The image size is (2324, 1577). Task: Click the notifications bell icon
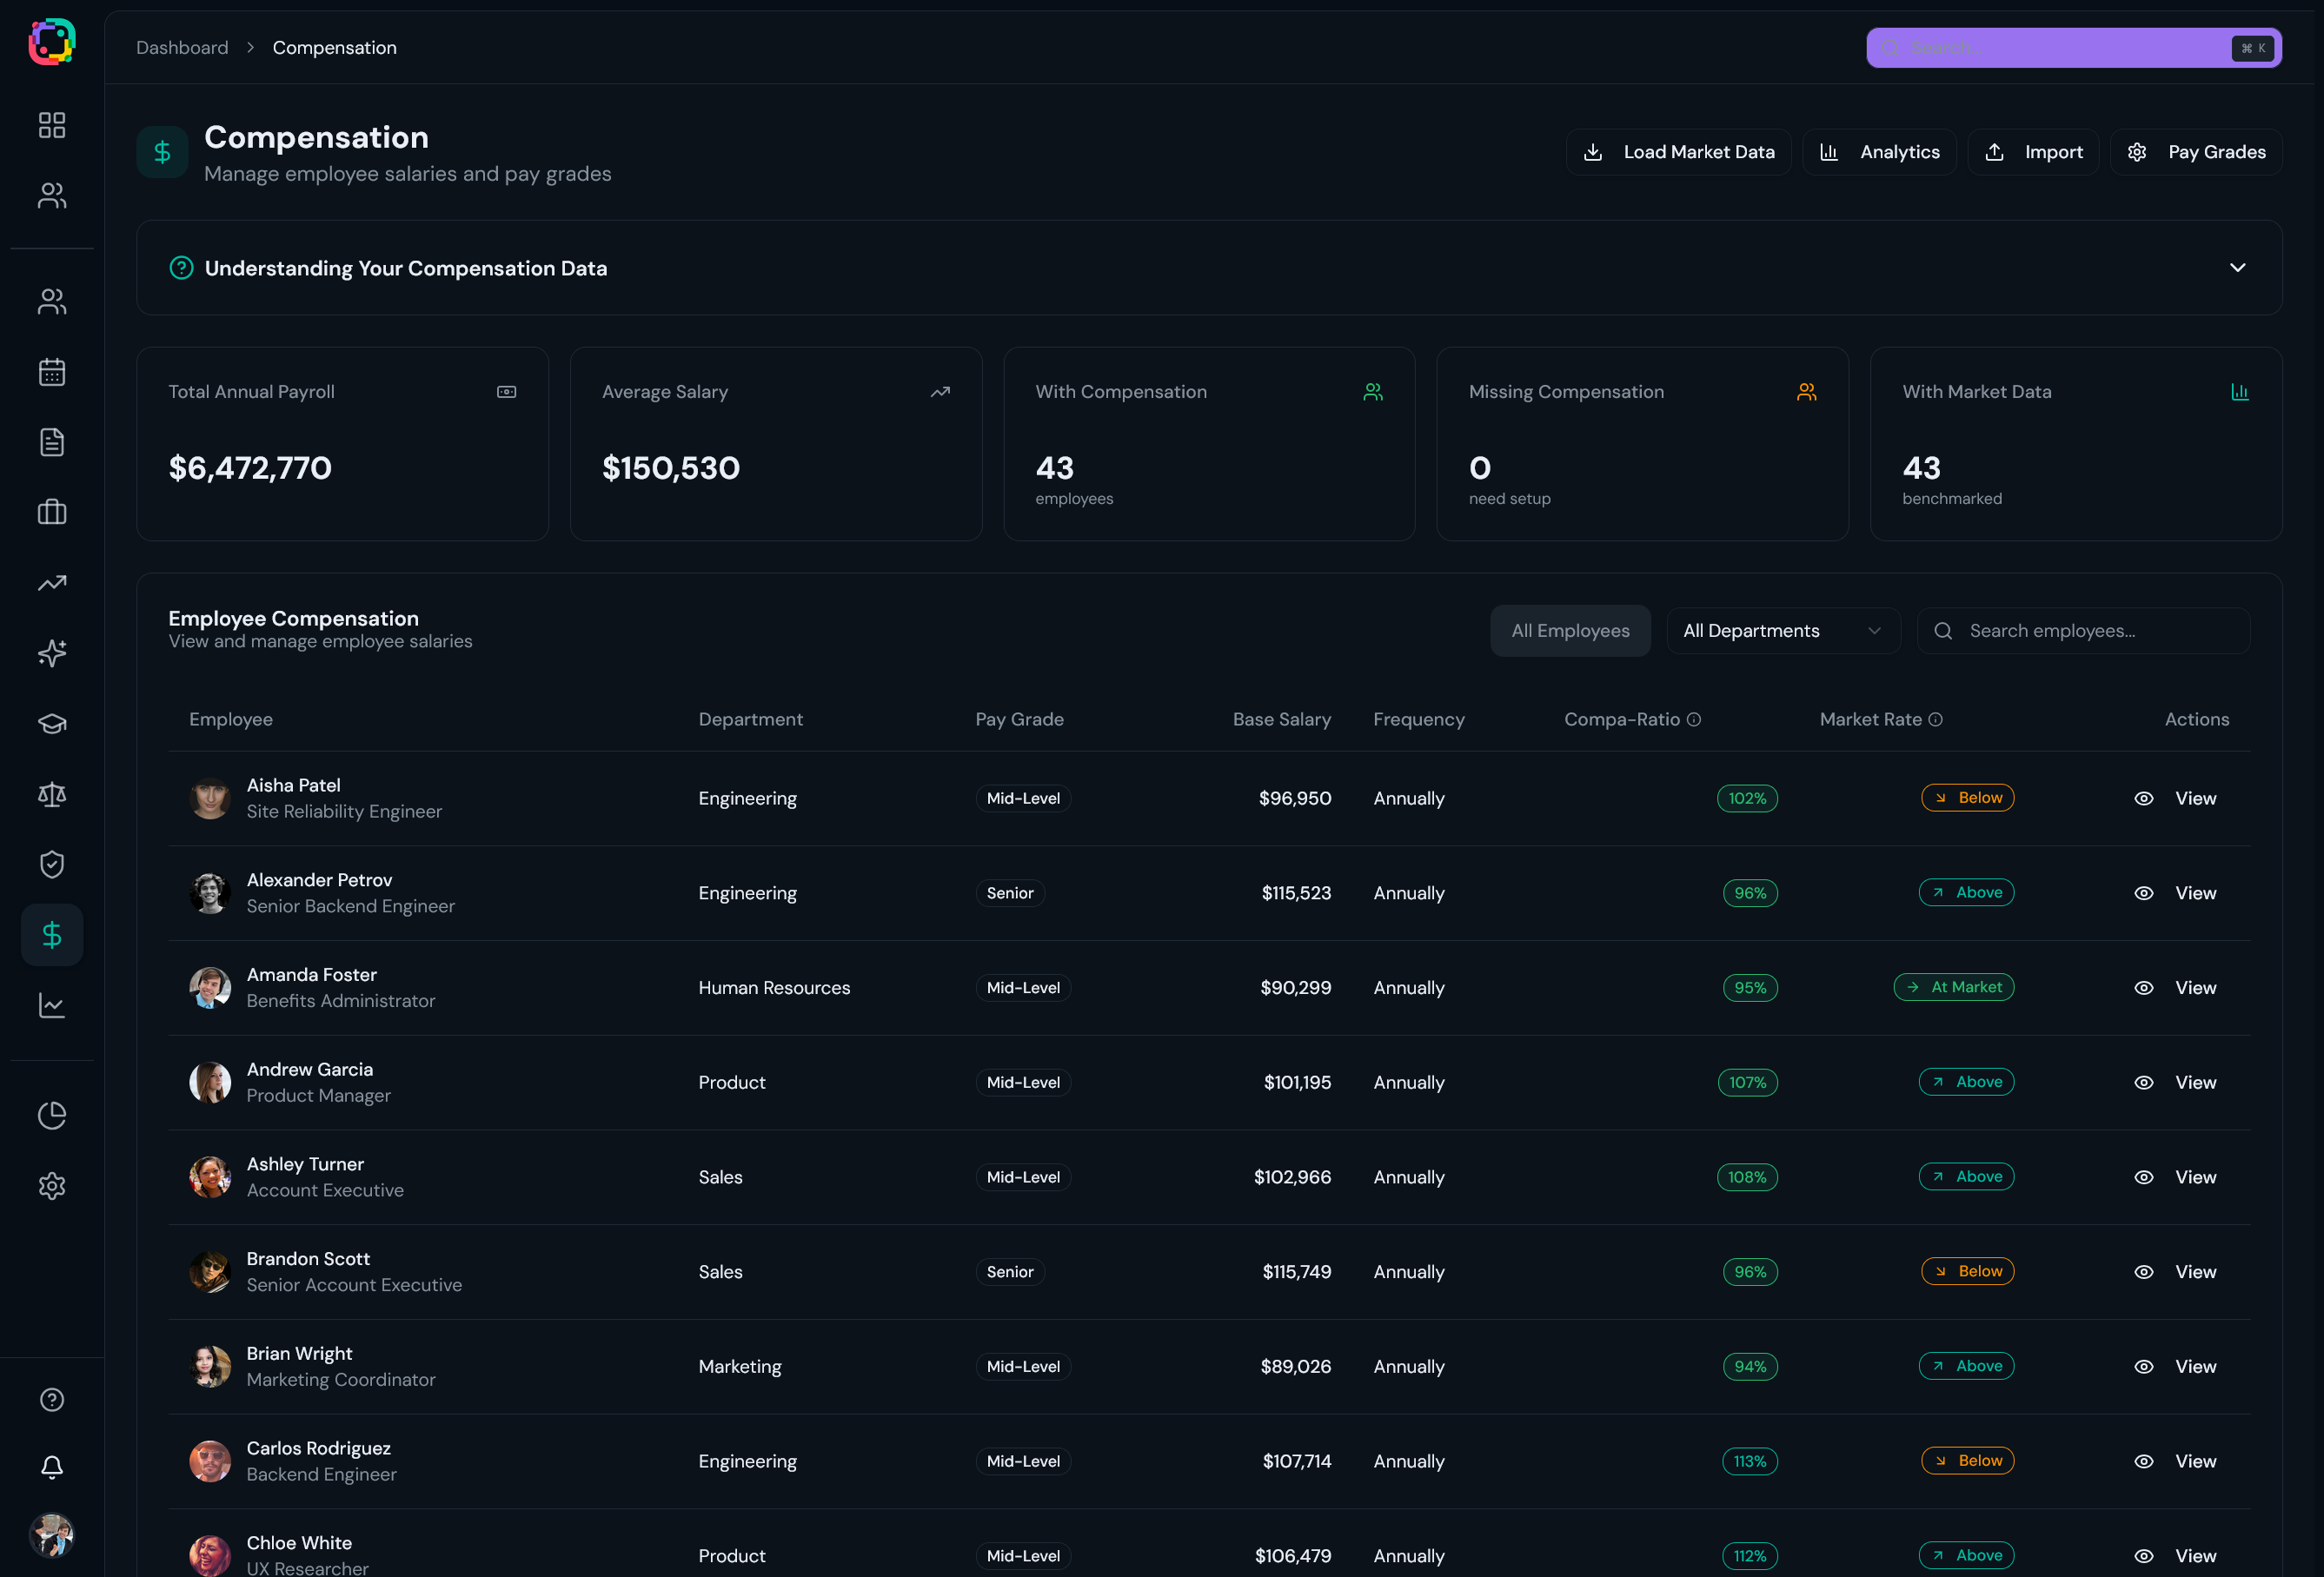click(x=52, y=1467)
